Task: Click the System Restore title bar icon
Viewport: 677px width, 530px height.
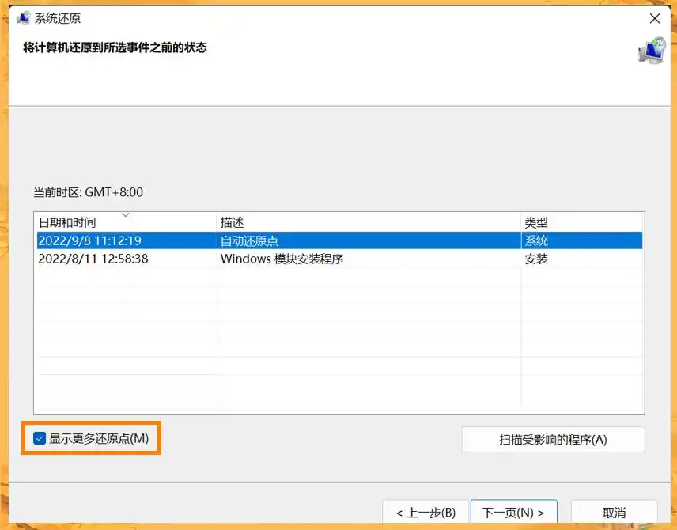Action: (x=23, y=18)
